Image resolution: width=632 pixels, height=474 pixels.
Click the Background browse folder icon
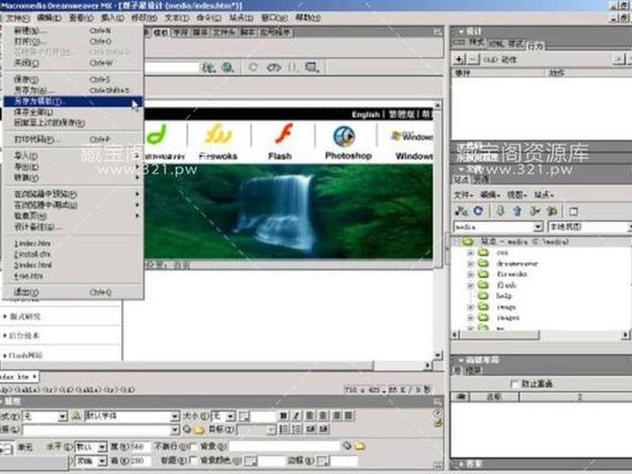[x=359, y=446]
